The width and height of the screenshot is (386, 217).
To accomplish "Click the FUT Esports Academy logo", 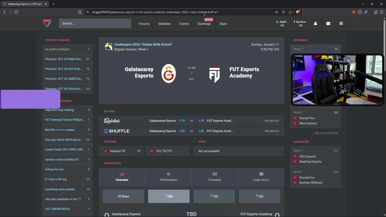I will click(x=214, y=74).
